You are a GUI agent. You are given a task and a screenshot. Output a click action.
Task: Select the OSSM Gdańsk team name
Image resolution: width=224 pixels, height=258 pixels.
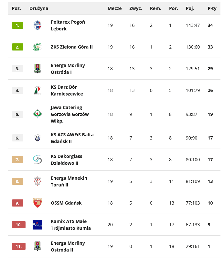[x=66, y=203]
